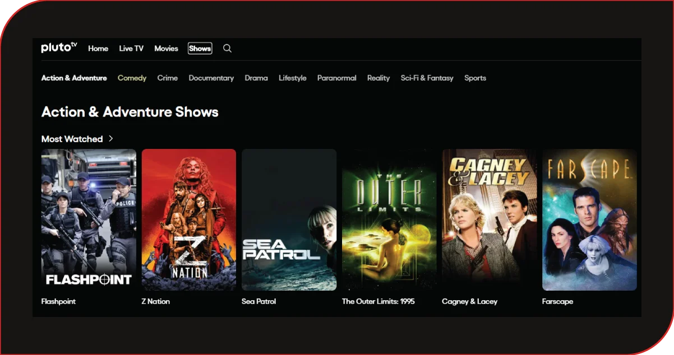674x355 pixels.
Task: Switch to the Drama genre tab
Action: (256, 78)
